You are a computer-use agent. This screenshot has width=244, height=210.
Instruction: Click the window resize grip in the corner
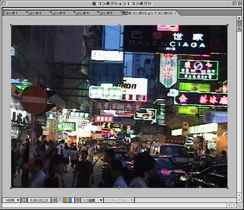(x=240, y=206)
